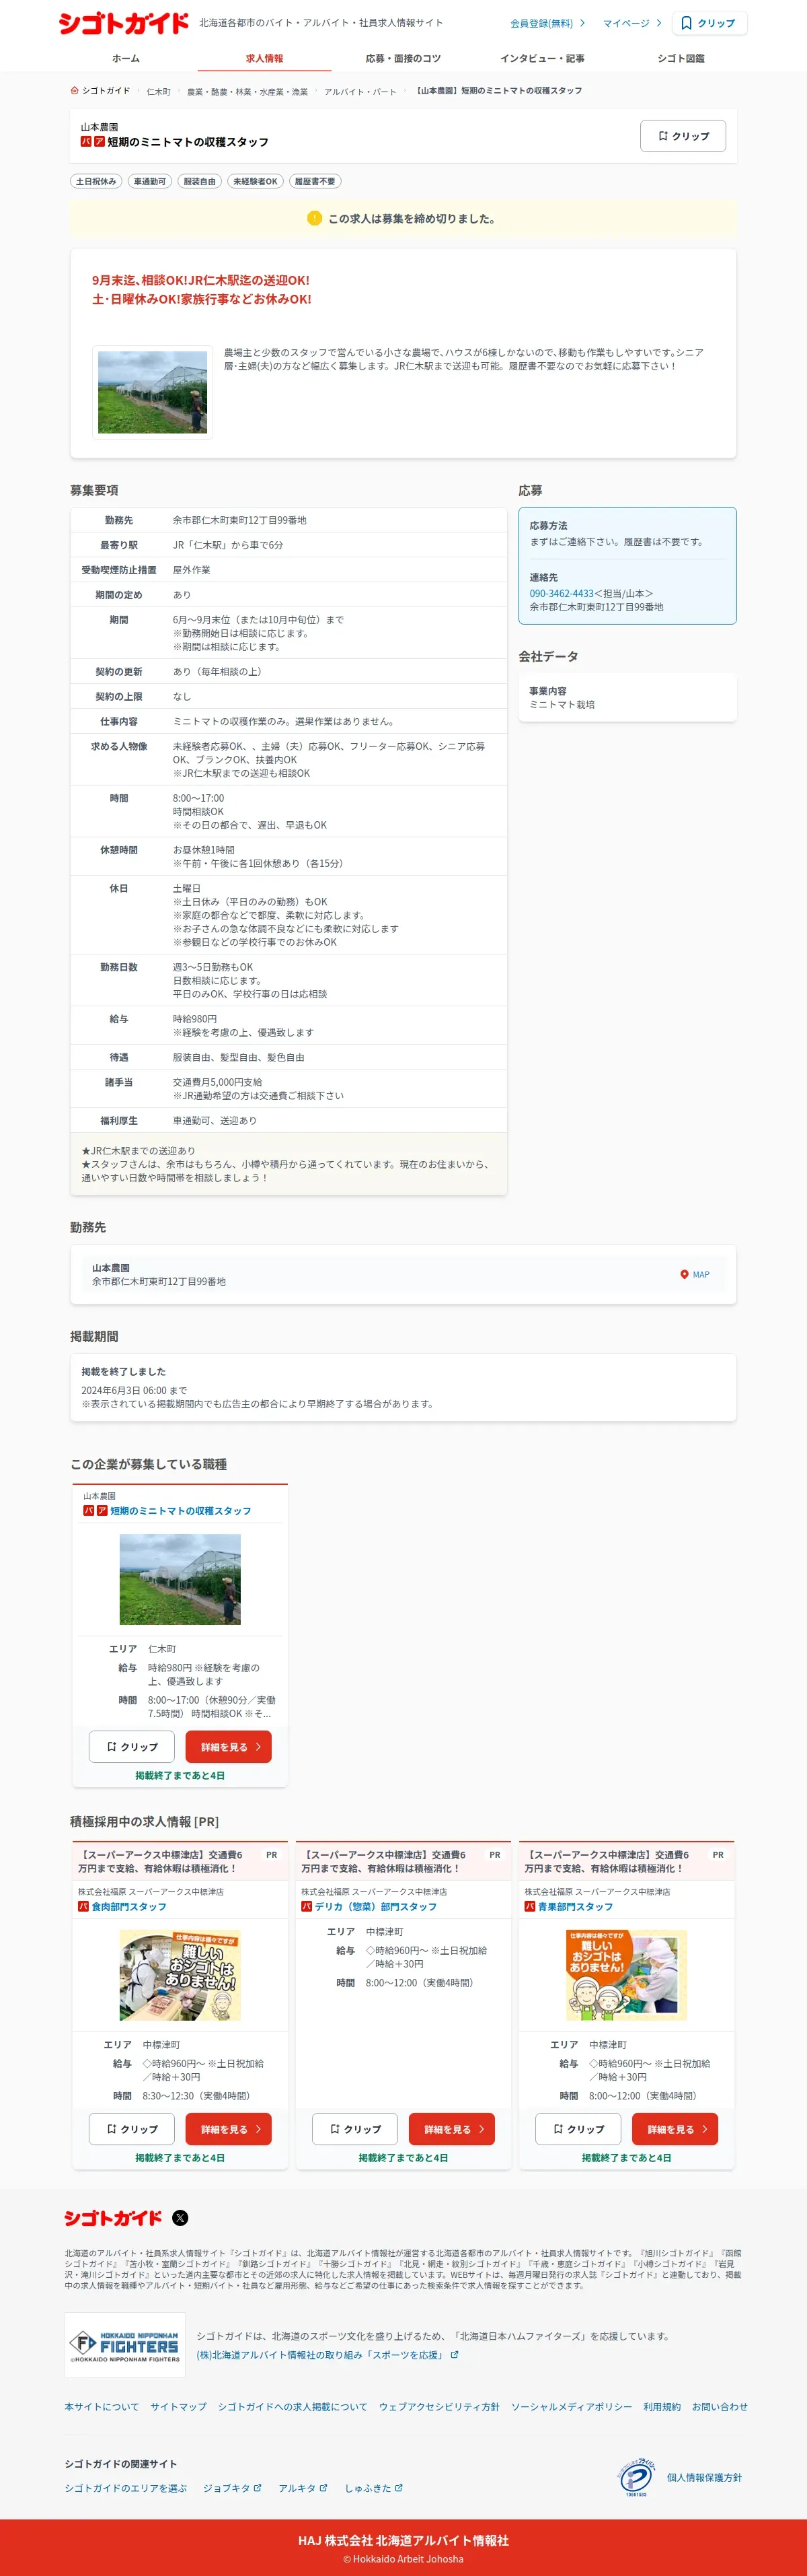The width and height of the screenshot is (807, 2576).
Task: Click the red map pin icon
Action: [x=684, y=1274]
